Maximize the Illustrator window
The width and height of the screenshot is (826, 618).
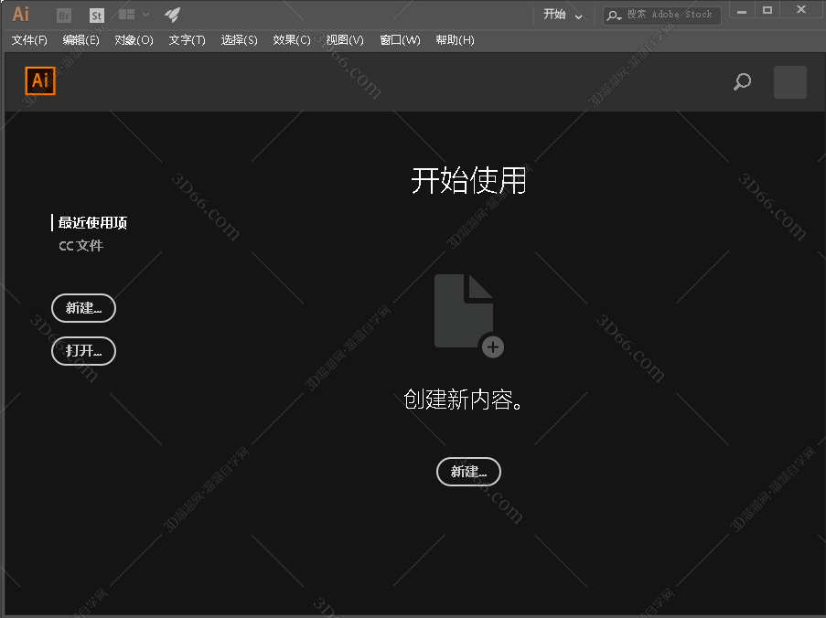click(x=767, y=11)
